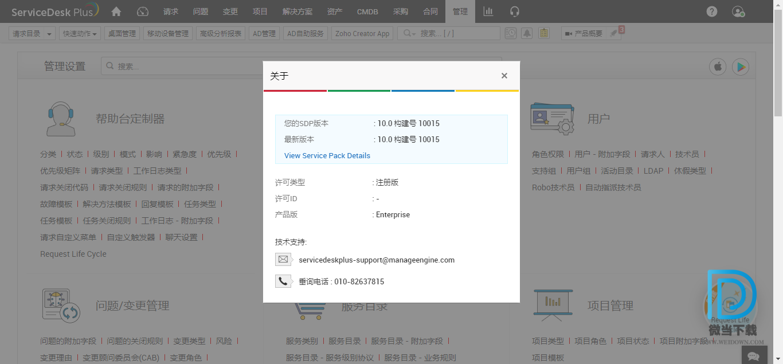783x364 pixels.
Task: Open the 优先级矩阵 link
Action: (60, 171)
